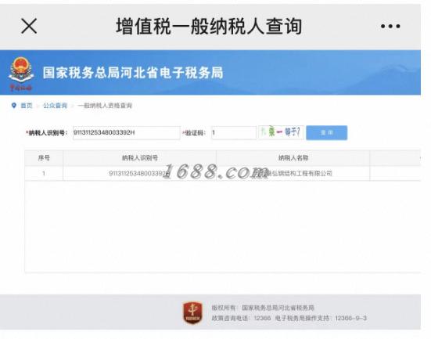Screen dimensions: 431x339
Task: Click the 国家税务总局河北省电子税务局 banner title
Action: pos(133,73)
